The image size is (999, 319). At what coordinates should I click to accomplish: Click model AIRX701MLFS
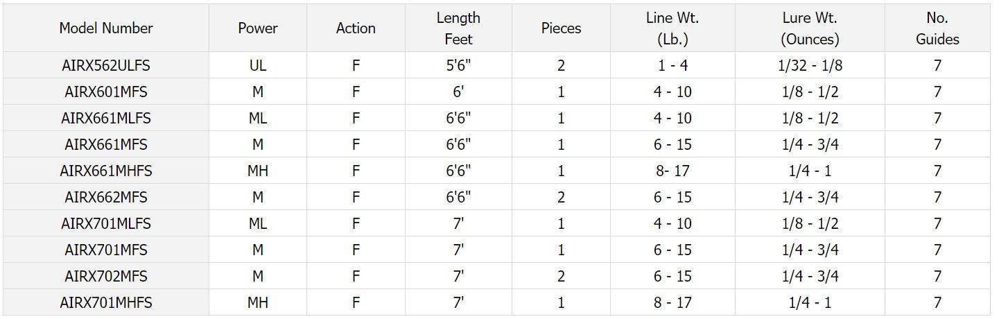(106, 224)
